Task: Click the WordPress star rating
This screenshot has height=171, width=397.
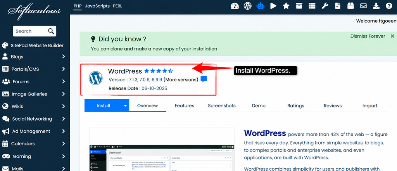Action: click(159, 71)
